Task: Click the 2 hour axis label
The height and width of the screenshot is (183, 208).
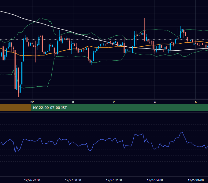Action: [x=114, y=102]
